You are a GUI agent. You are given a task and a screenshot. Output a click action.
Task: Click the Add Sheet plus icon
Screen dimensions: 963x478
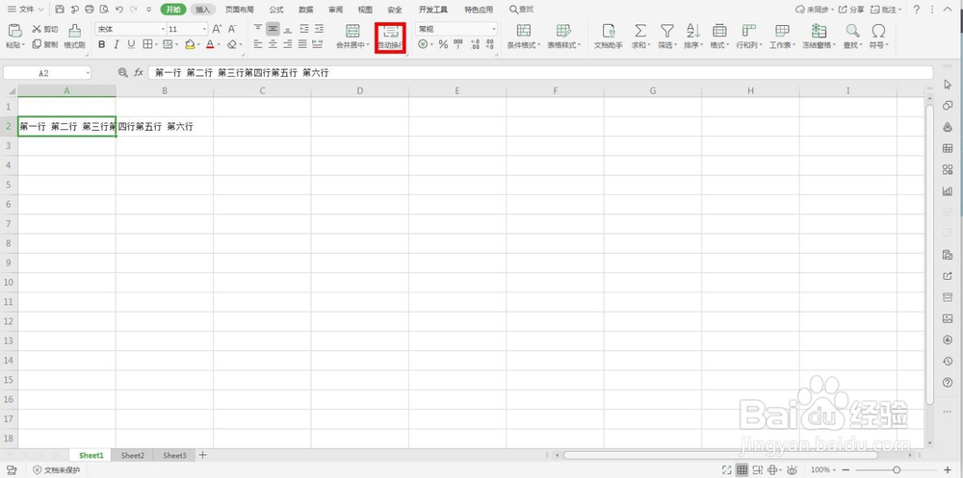[x=202, y=455]
